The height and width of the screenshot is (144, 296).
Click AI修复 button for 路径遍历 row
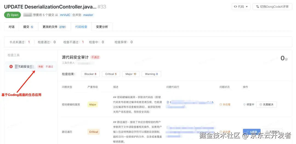tap(252, 132)
